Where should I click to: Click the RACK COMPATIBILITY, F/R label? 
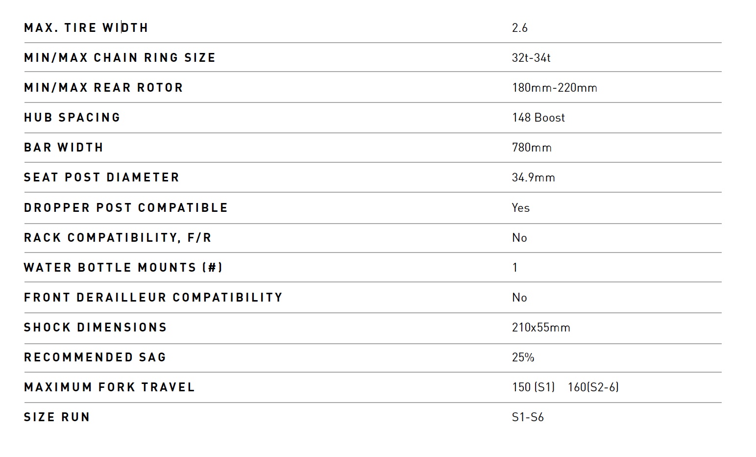coord(118,238)
